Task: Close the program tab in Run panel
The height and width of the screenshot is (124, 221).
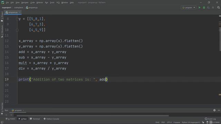Action: [23, 110]
